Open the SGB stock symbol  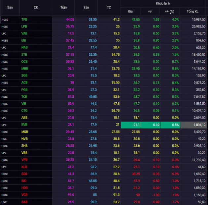[x=24, y=76]
